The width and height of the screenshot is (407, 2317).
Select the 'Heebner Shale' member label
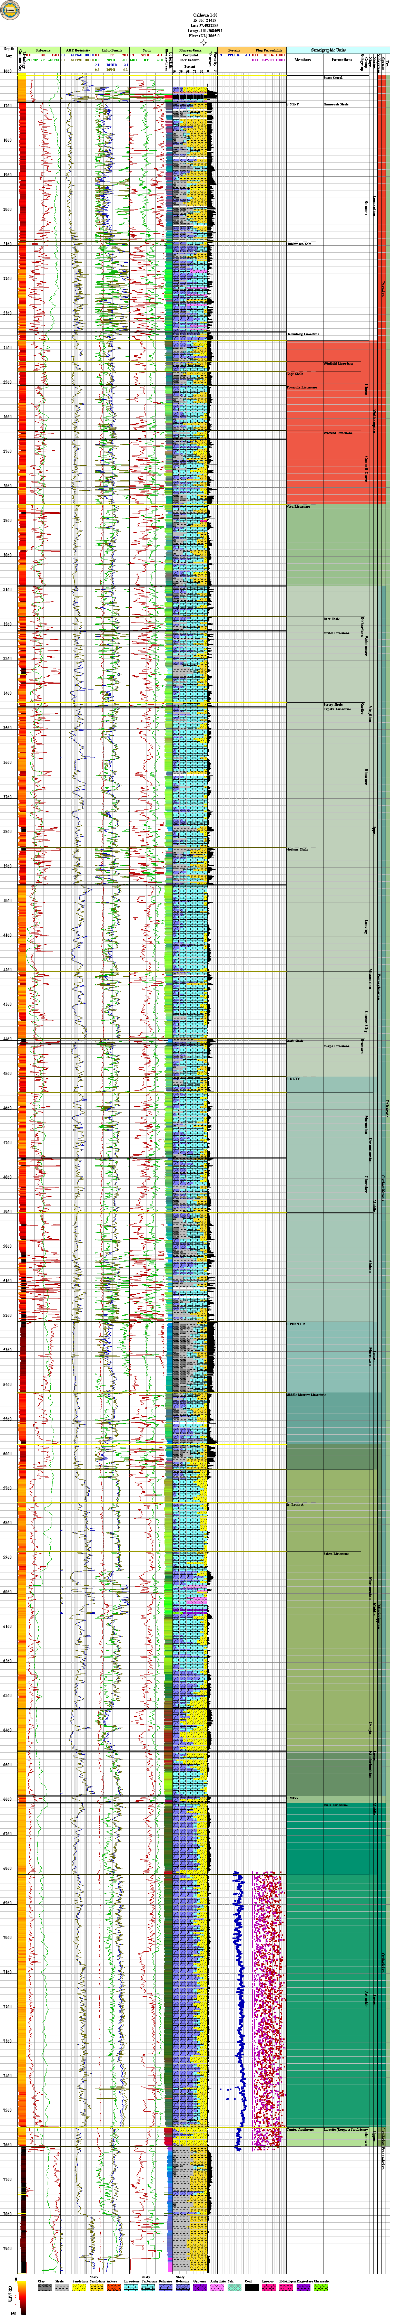[297, 849]
